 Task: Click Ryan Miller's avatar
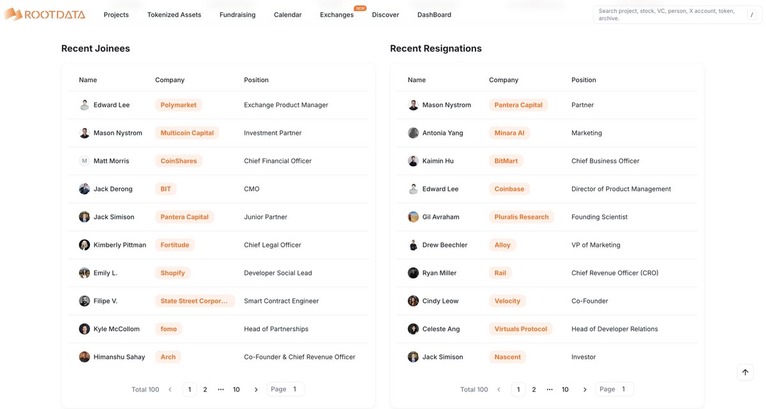[413, 273]
